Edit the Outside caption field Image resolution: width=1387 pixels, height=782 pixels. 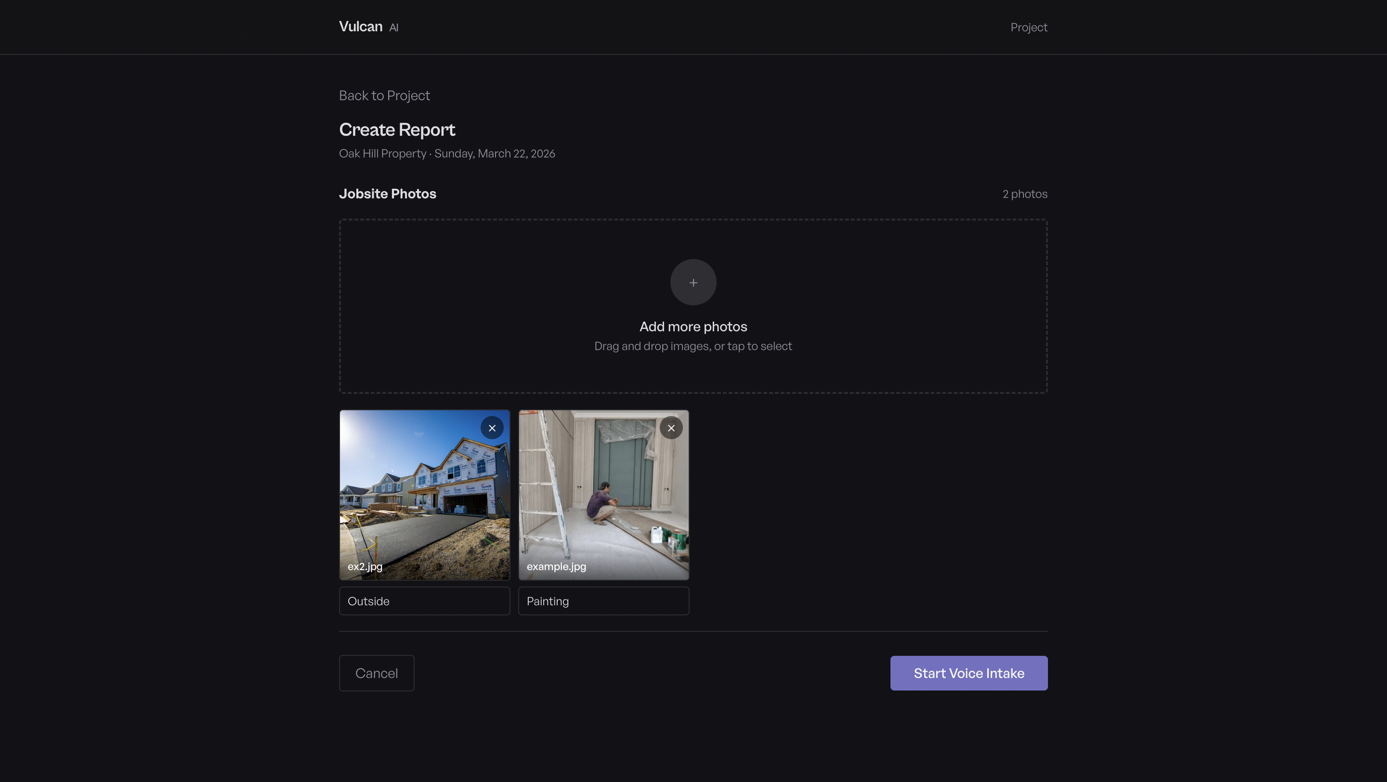coord(424,600)
